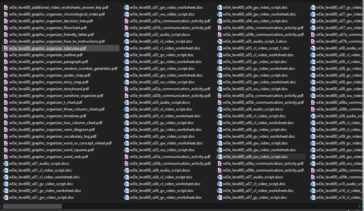364x211 pixels.
Task: Click the PDF icon of u06b_communication_activity.pdf
Action: (x=220, y=170)
